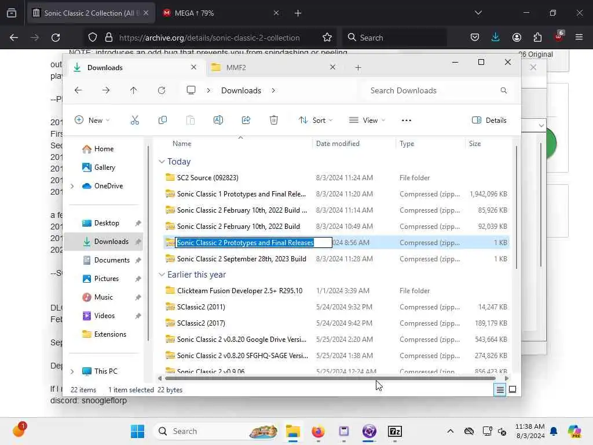This screenshot has height=445, width=593.
Task: Click Save to Pocket icon in Firefox
Action: (x=475, y=37)
